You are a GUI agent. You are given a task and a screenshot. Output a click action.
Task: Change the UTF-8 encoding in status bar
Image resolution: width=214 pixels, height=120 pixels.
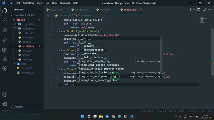[173, 111]
